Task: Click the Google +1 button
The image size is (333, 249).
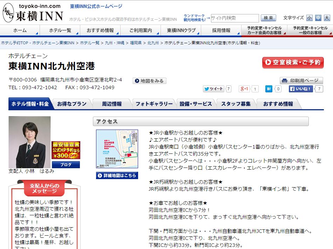Action: (244, 89)
